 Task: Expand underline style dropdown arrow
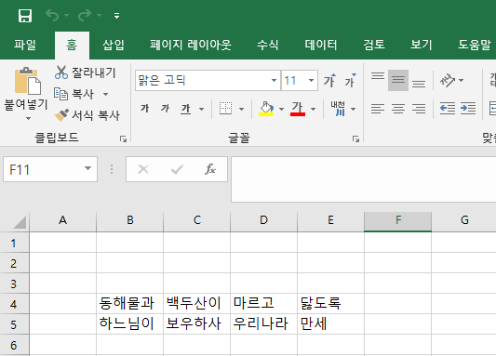pyautogui.click(x=202, y=109)
